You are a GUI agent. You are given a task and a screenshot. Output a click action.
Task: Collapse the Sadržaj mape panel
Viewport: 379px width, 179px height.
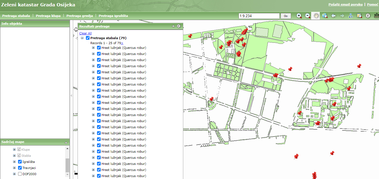click(x=66, y=142)
